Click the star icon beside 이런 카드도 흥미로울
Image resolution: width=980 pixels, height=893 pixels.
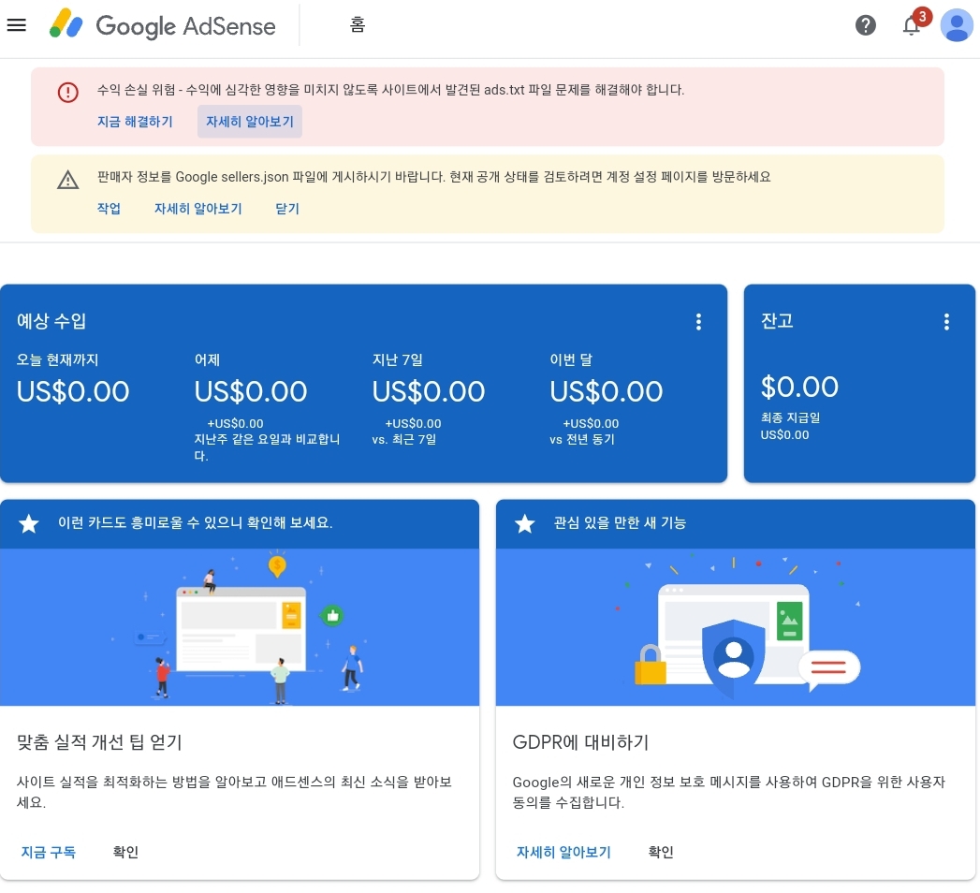click(29, 523)
